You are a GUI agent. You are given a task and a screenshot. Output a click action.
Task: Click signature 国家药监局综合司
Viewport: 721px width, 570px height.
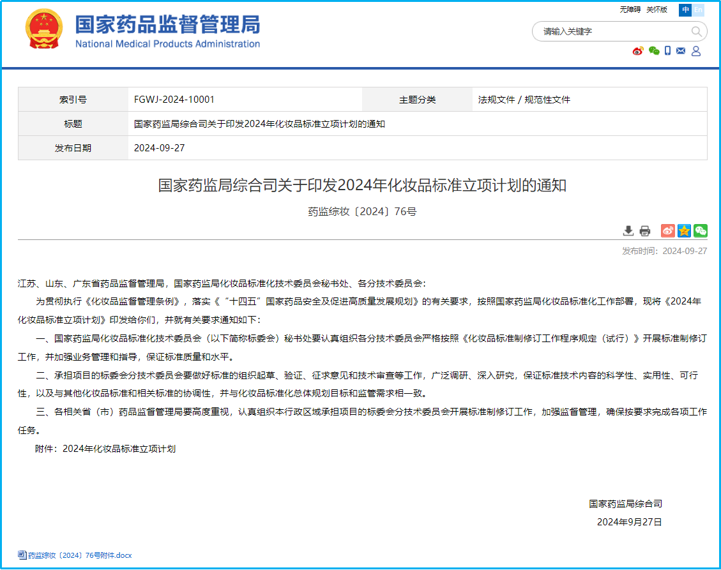coord(625,504)
